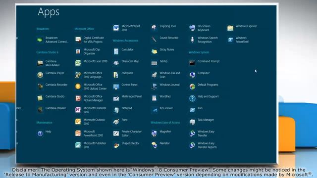This screenshot has height=178, width=317.
Task: Open Camtasia Studio icon
Action: (40, 98)
